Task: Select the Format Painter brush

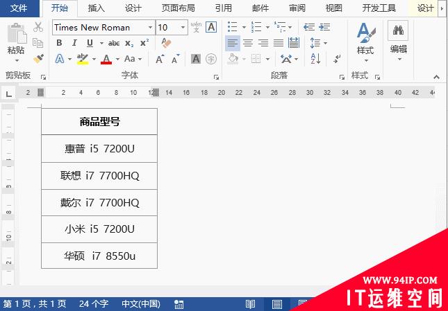Action: (x=38, y=59)
